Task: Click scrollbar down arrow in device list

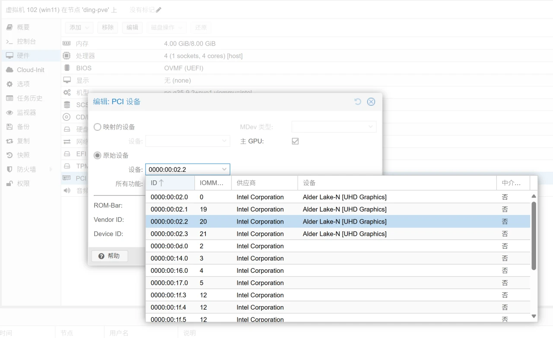Action: coord(534,316)
